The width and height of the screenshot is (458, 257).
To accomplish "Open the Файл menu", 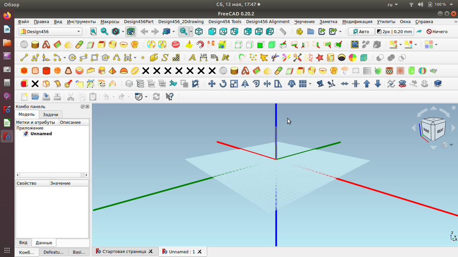I will [23, 22].
